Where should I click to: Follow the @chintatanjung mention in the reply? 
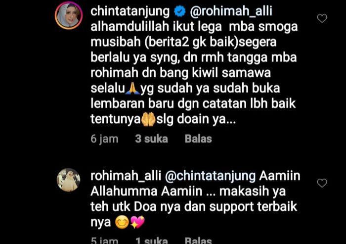coord(210,176)
